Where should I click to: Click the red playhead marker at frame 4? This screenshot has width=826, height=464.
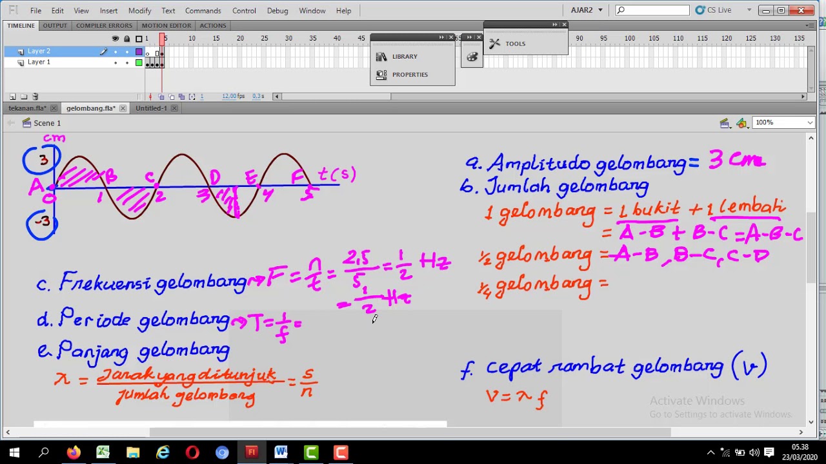(162, 39)
